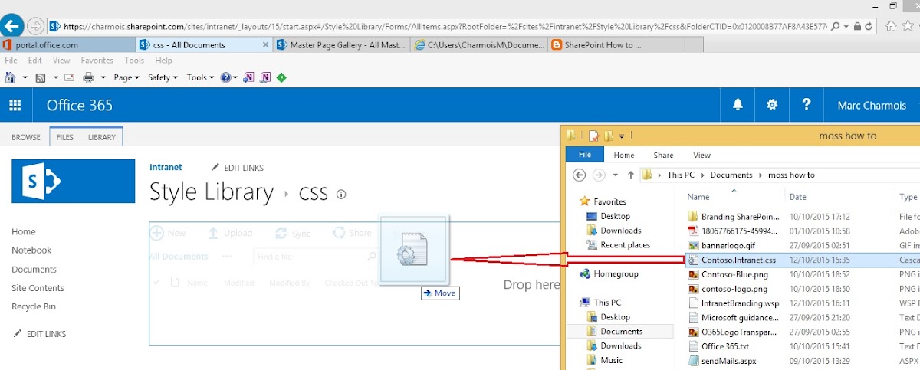Image resolution: width=920 pixels, height=370 pixels.
Task: Click Marc Charmois user account name
Action: pyautogui.click(x=873, y=106)
